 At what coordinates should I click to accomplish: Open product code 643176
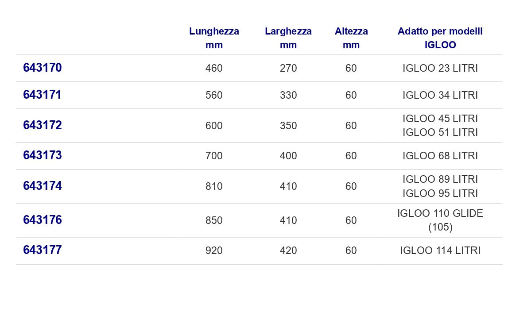point(43,219)
